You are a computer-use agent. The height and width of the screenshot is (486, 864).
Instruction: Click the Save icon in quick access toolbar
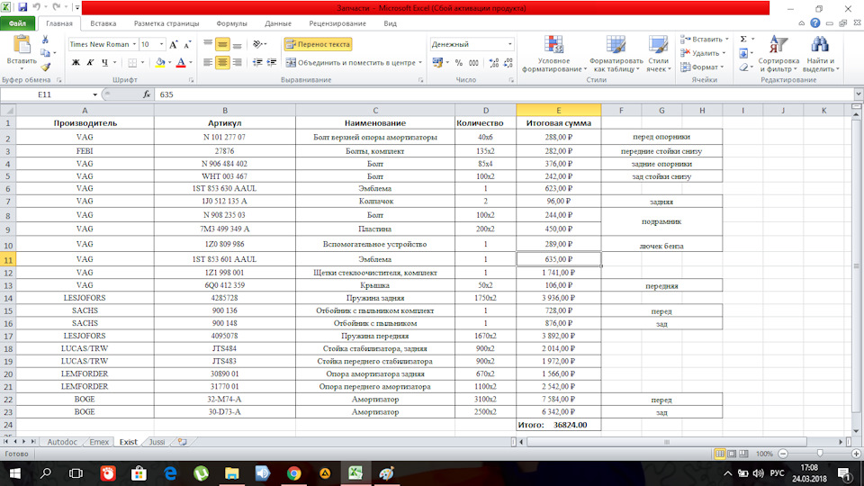(x=22, y=8)
